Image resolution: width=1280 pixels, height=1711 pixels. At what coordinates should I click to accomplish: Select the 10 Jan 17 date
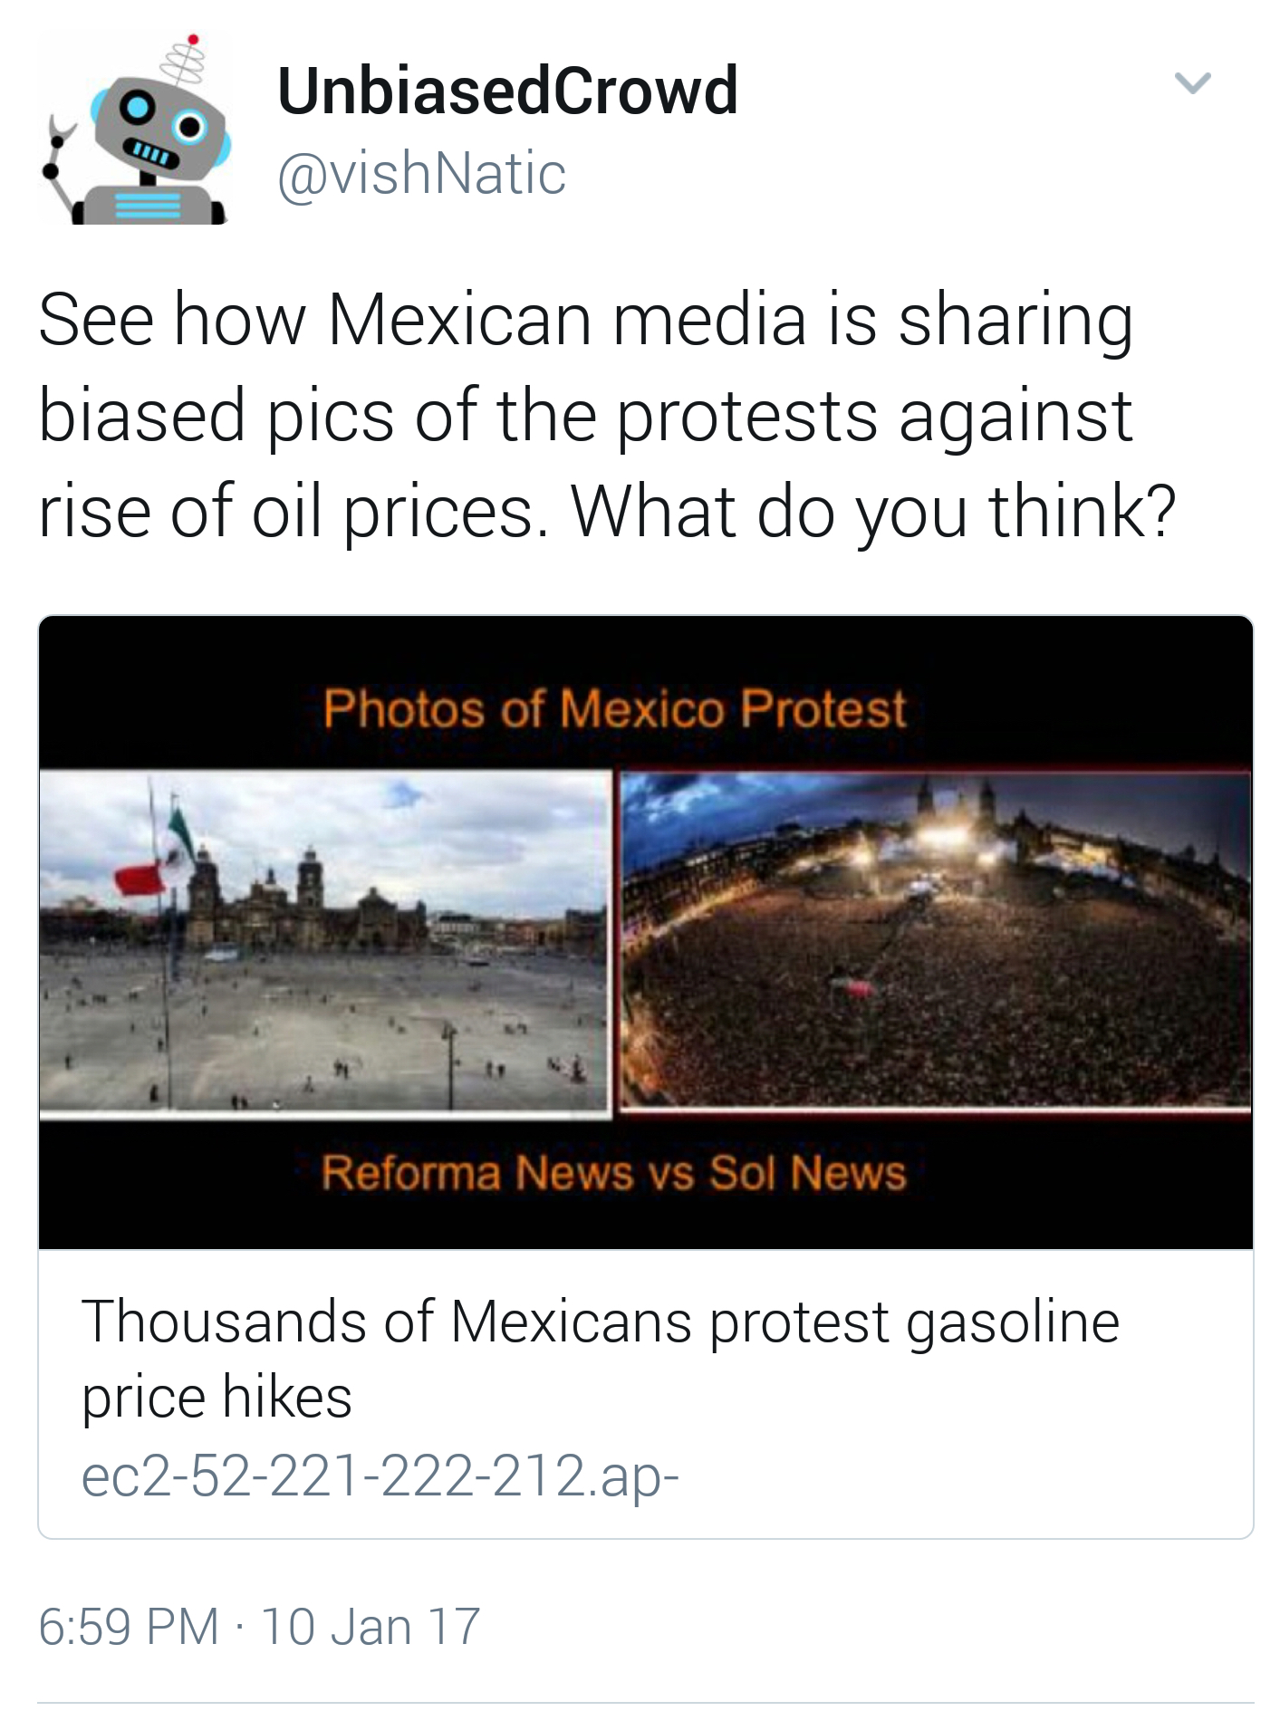(x=371, y=1626)
